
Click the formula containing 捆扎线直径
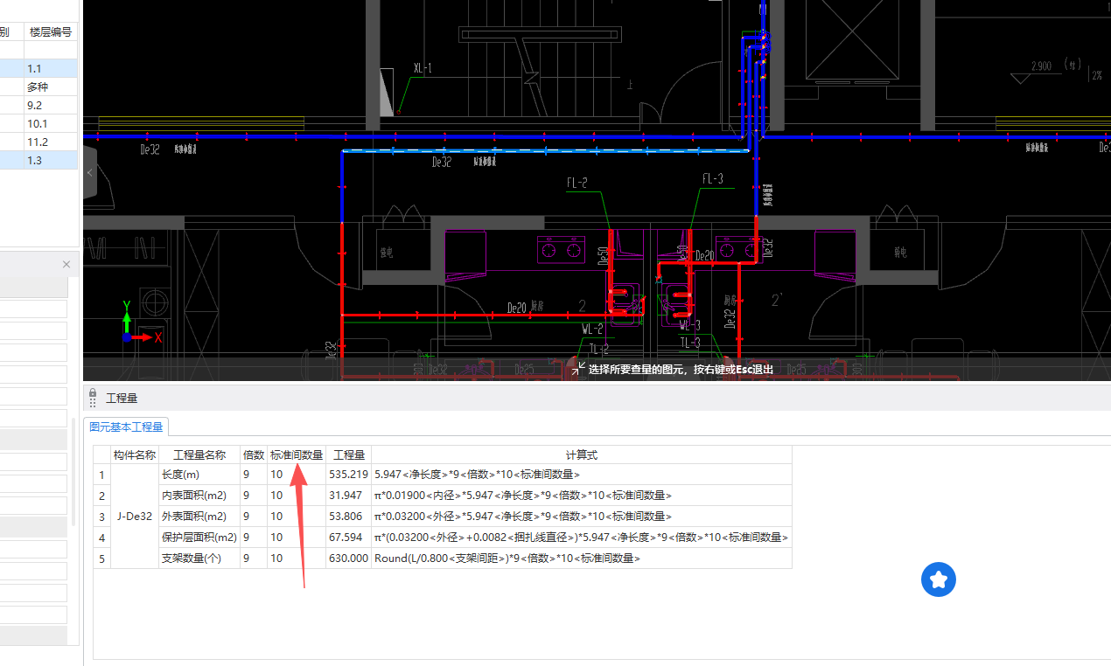click(x=581, y=537)
